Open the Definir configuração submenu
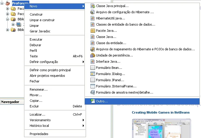 [55, 62]
